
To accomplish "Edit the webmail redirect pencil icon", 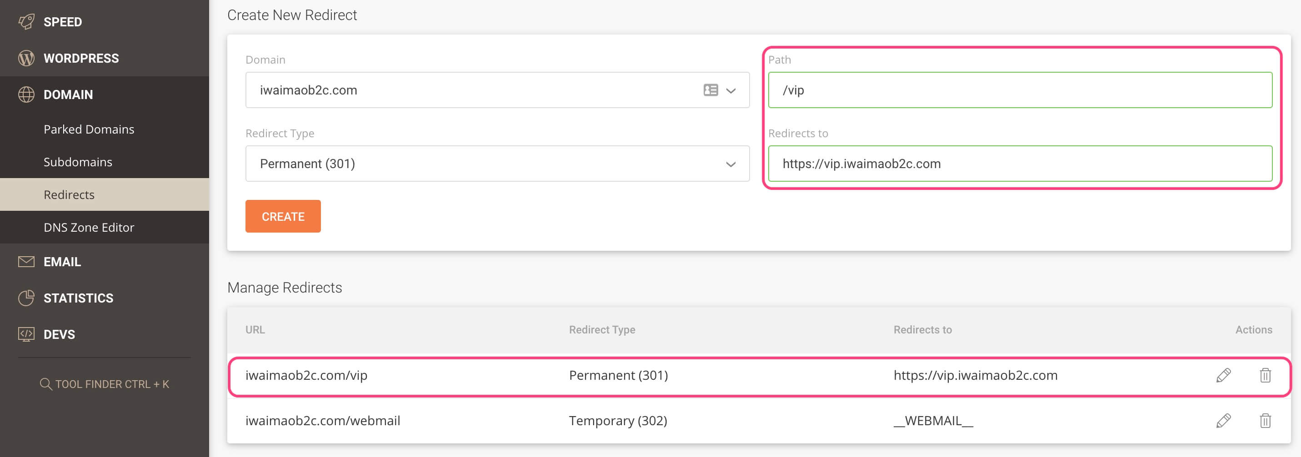I will 1223,421.
